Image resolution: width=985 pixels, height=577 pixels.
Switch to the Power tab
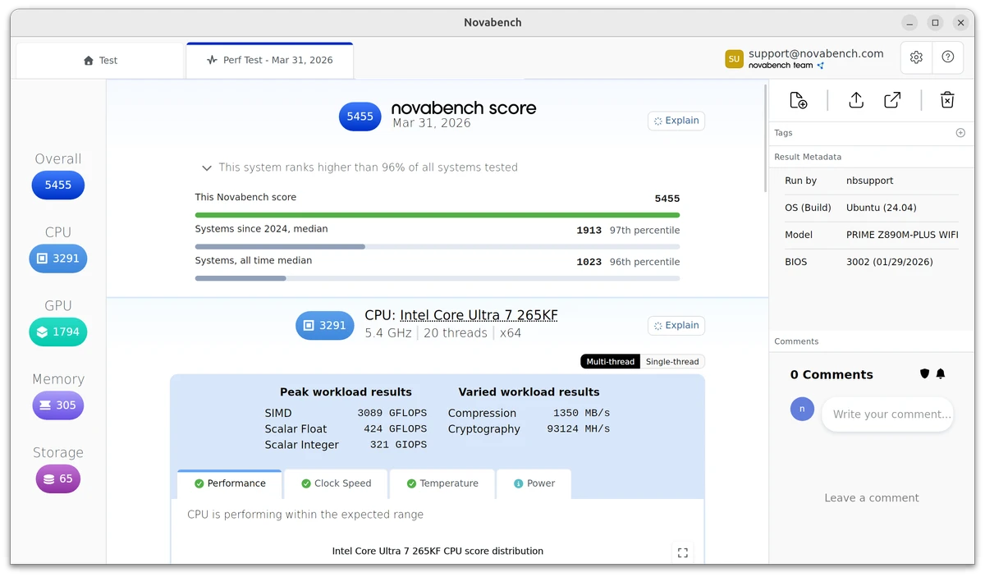point(534,484)
